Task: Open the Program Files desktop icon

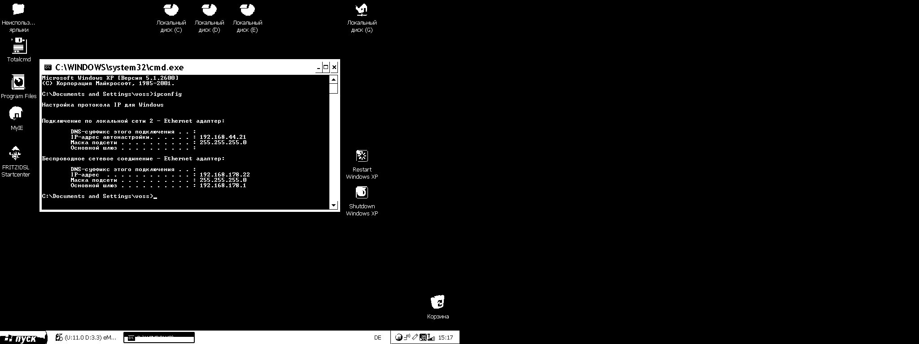Action: point(18,83)
